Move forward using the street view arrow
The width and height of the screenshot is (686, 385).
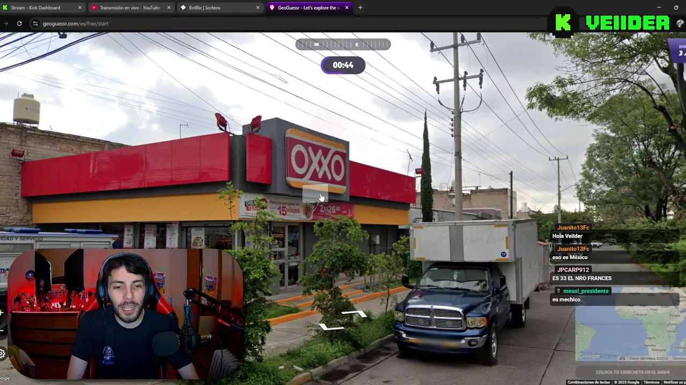pyautogui.click(x=355, y=313)
